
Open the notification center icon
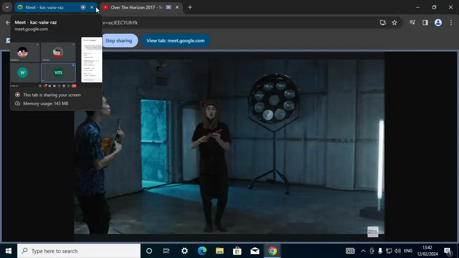click(x=448, y=251)
